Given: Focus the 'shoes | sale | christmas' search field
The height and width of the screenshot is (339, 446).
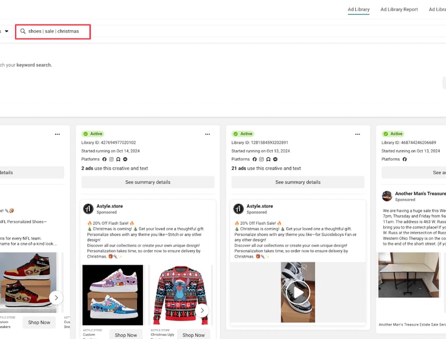Looking at the screenshot, I should [x=53, y=31].
